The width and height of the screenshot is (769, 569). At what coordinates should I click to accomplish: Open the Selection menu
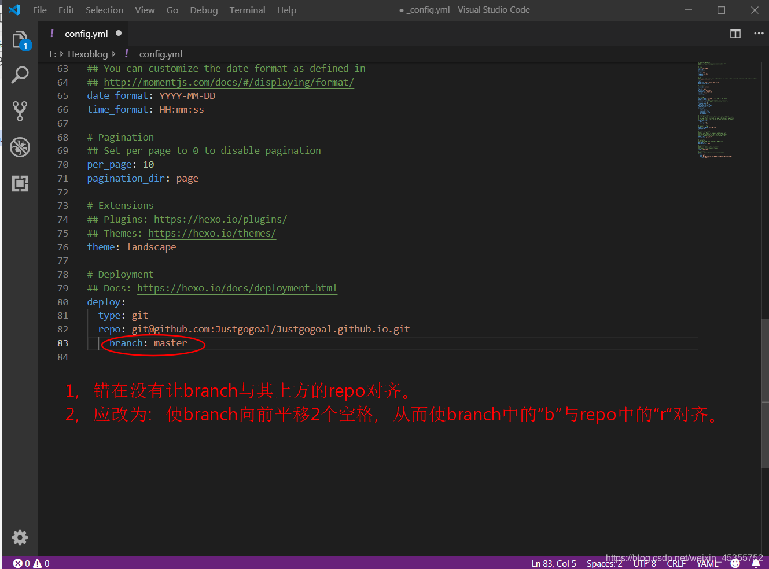(104, 10)
